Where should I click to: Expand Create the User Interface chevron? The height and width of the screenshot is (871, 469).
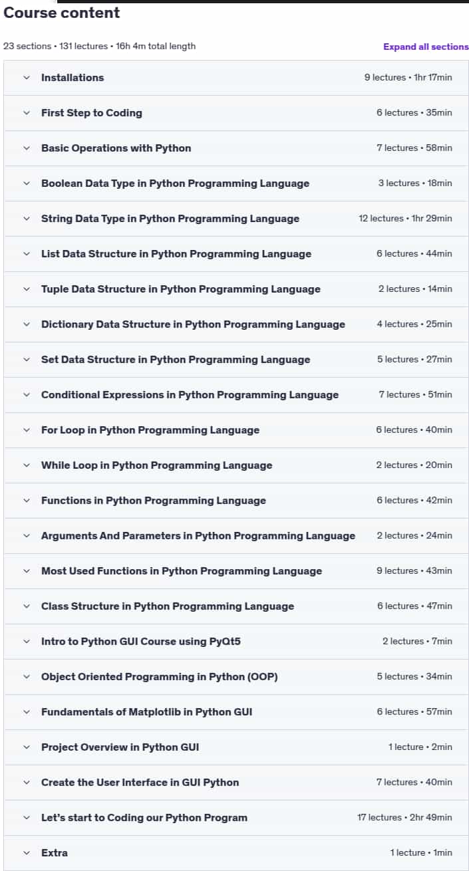pyautogui.click(x=27, y=783)
